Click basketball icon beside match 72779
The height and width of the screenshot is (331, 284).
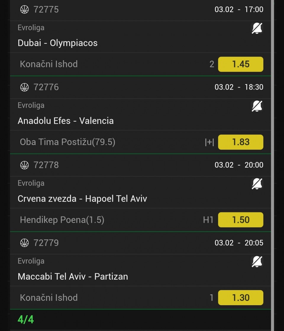point(25,243)
